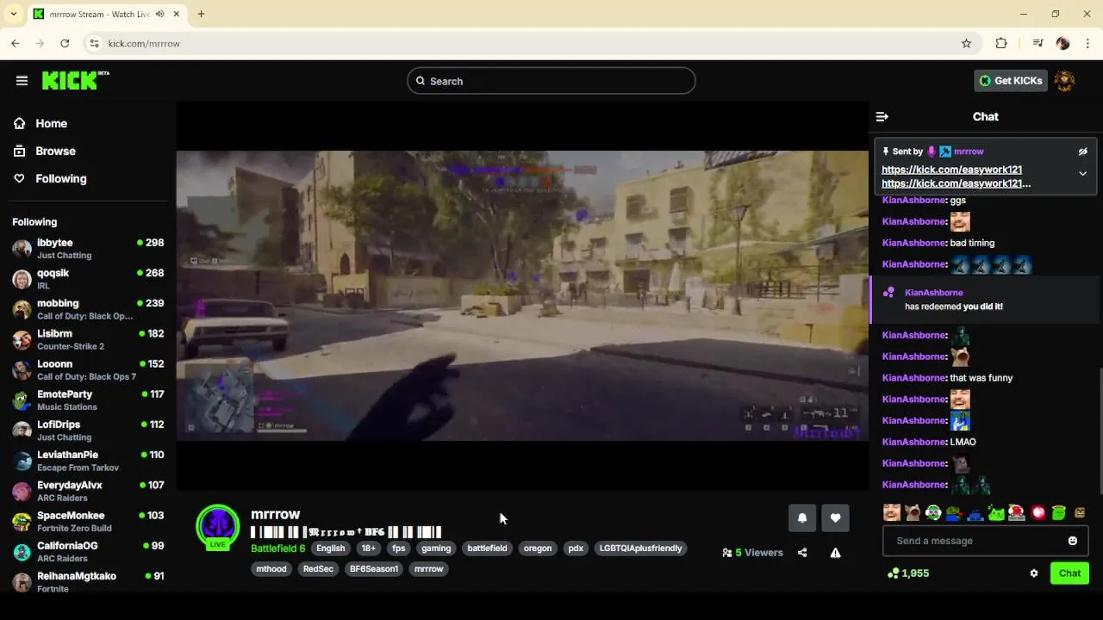The width and height of the screenshot is (1103, 620).
Task: Click 5 Viewers count
Action: tap(752, 553)
